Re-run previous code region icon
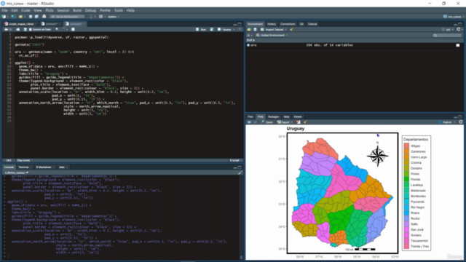The width and height of the screenshot is (466, 262). [212, 29]
